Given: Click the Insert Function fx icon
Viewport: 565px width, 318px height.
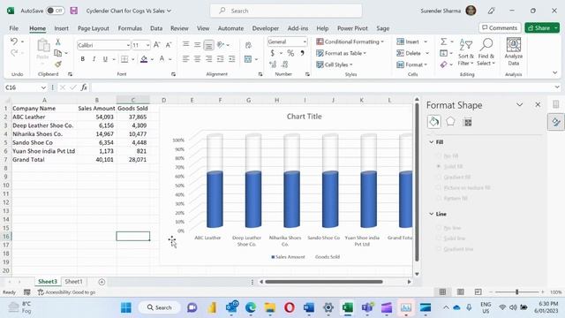Looking at the screenshot, I should (84, 87).
